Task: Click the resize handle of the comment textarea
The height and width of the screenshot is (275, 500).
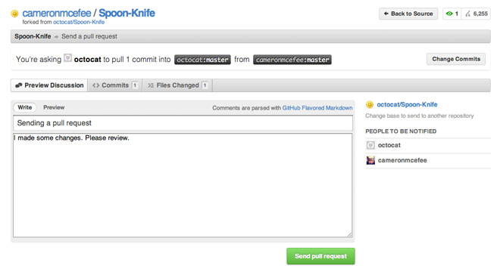Action: coord(349,235)
